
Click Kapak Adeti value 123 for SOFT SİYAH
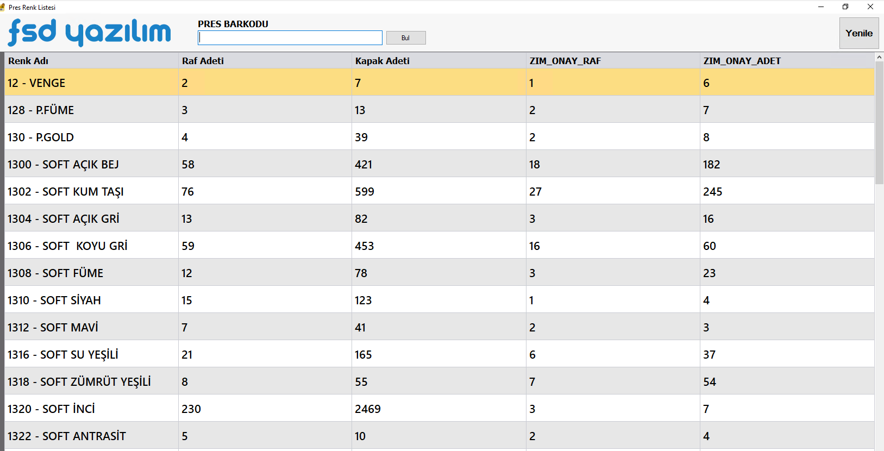pyautogui.click(x=363, y=300)
